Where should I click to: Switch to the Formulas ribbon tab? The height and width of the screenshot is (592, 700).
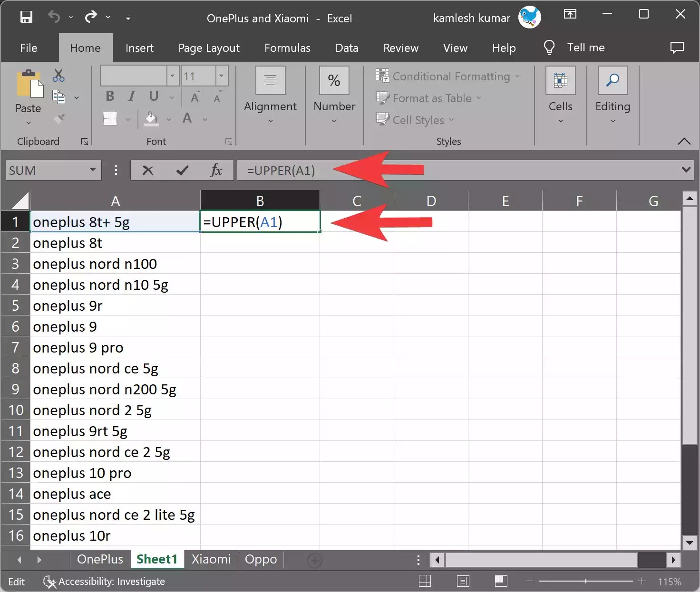(x=287, y=48)
